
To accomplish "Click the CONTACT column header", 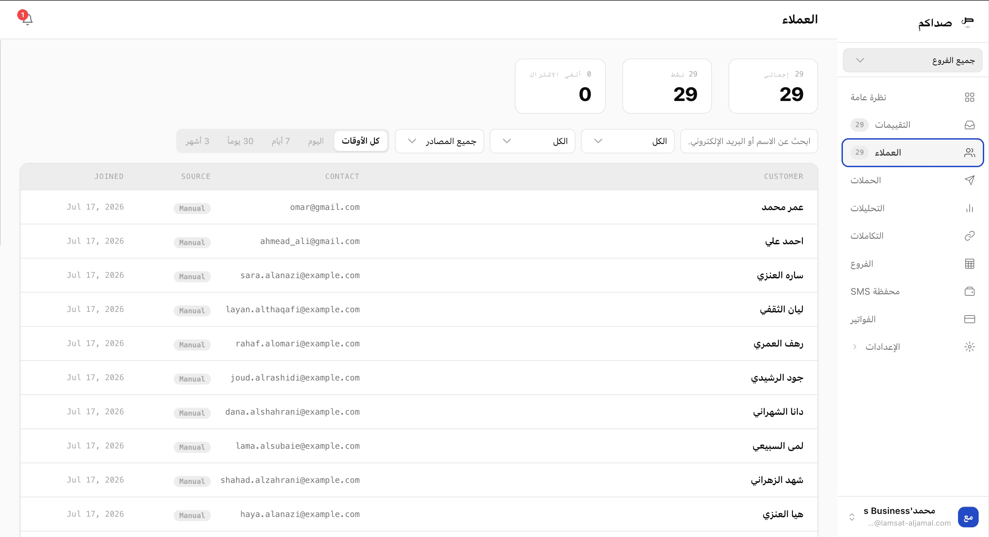I will 342,176.
